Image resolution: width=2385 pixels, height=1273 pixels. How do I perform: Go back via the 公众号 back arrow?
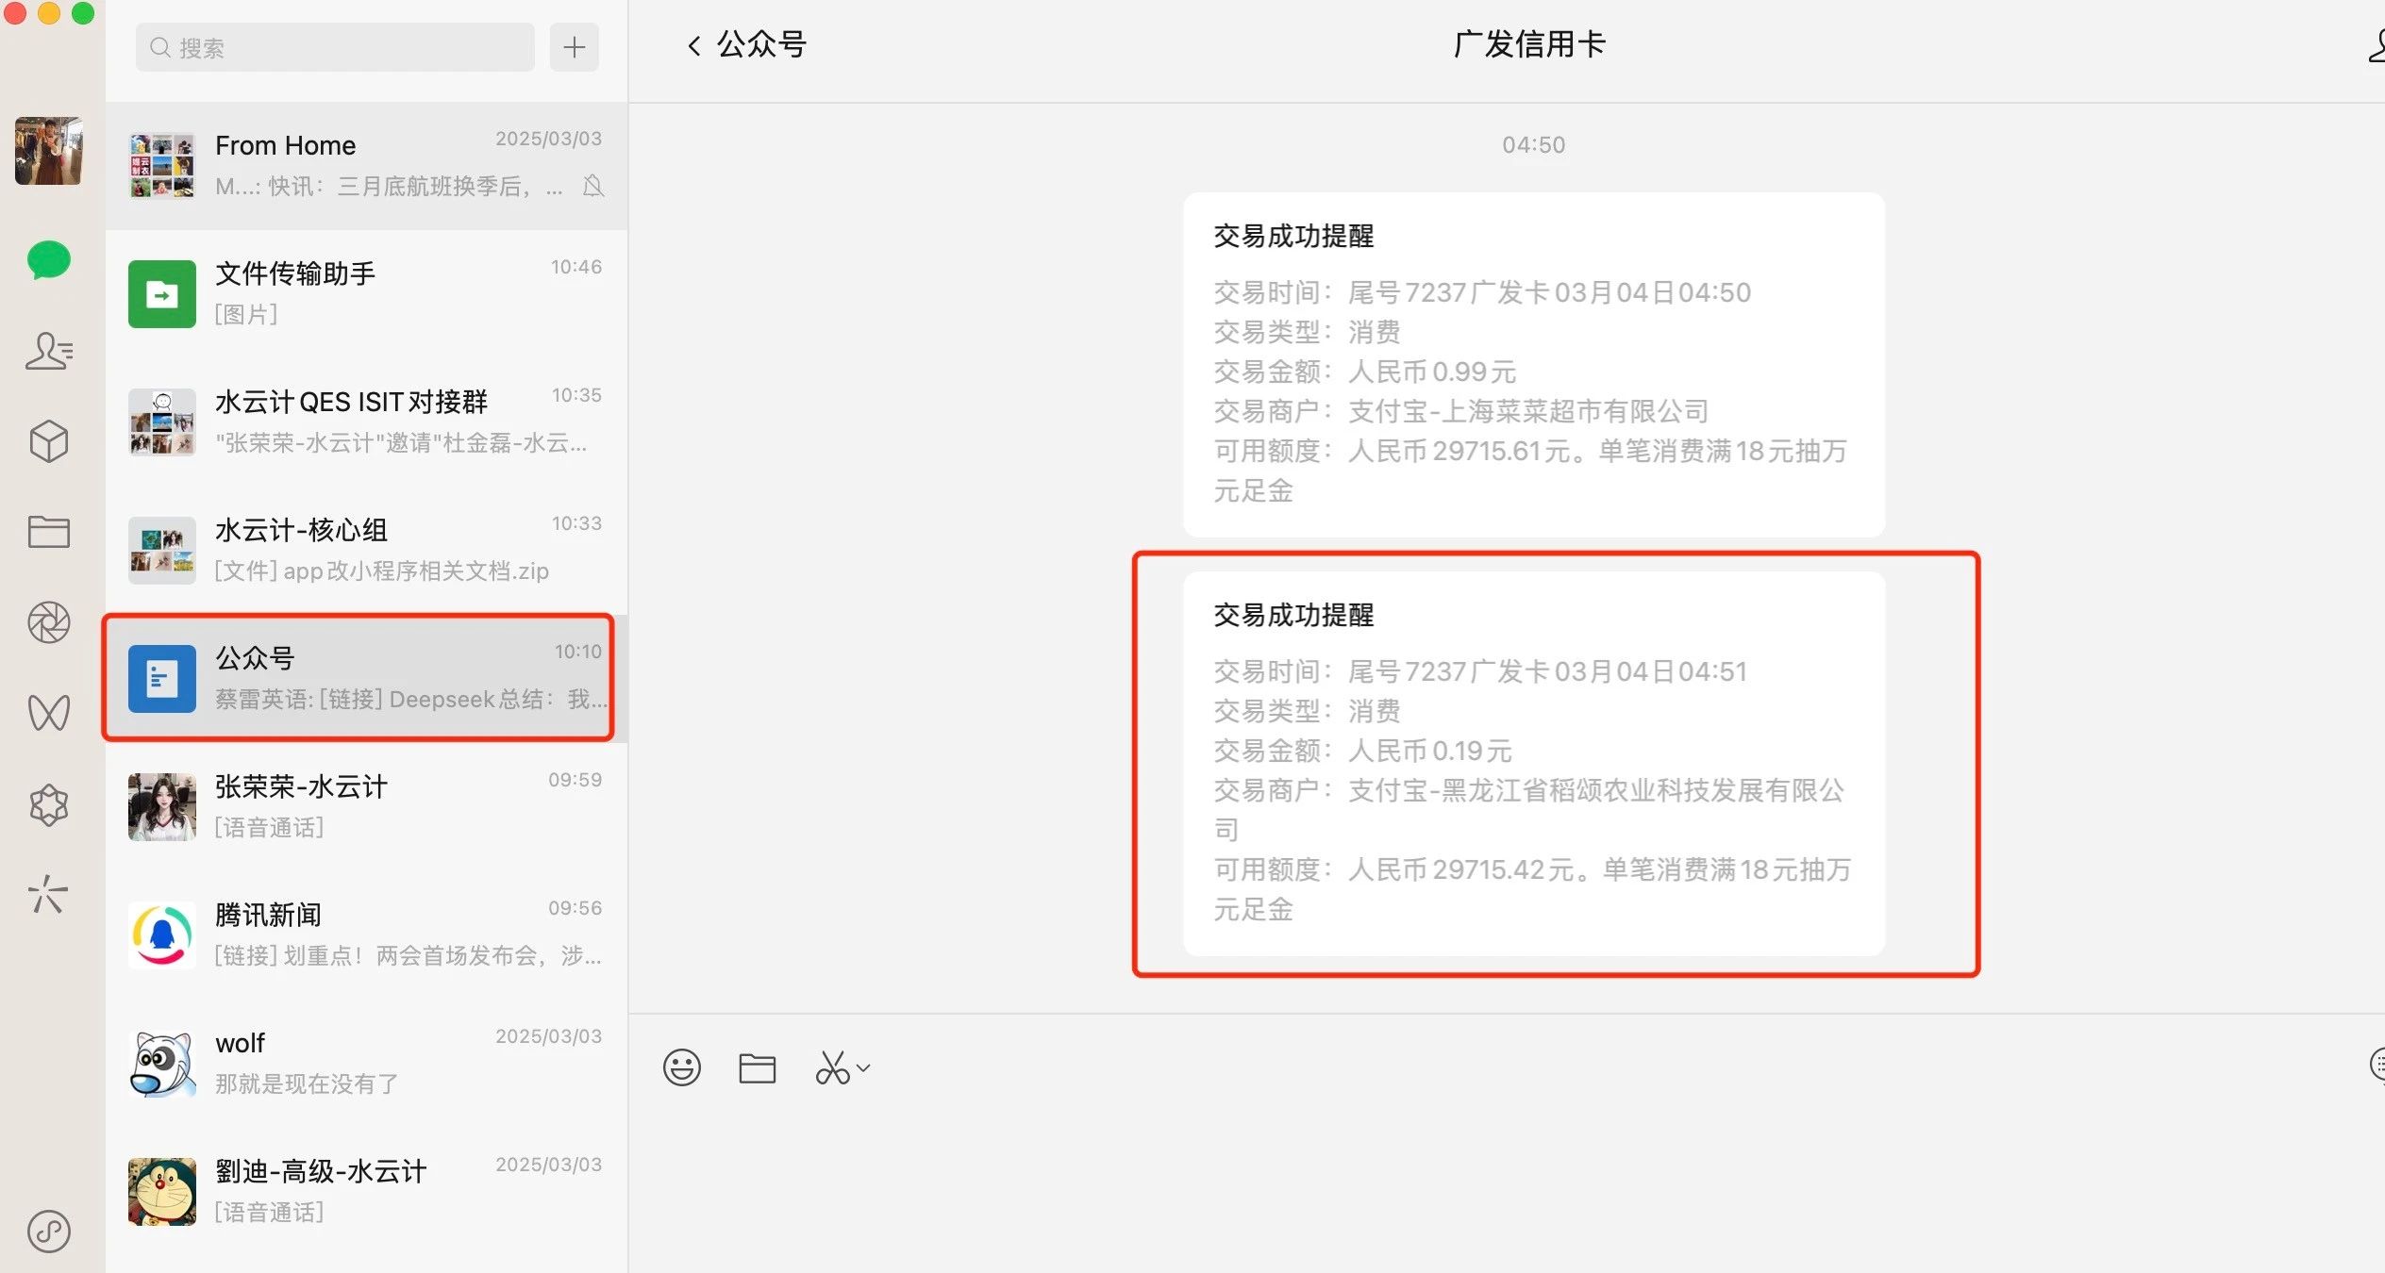(x=694, y=45)
